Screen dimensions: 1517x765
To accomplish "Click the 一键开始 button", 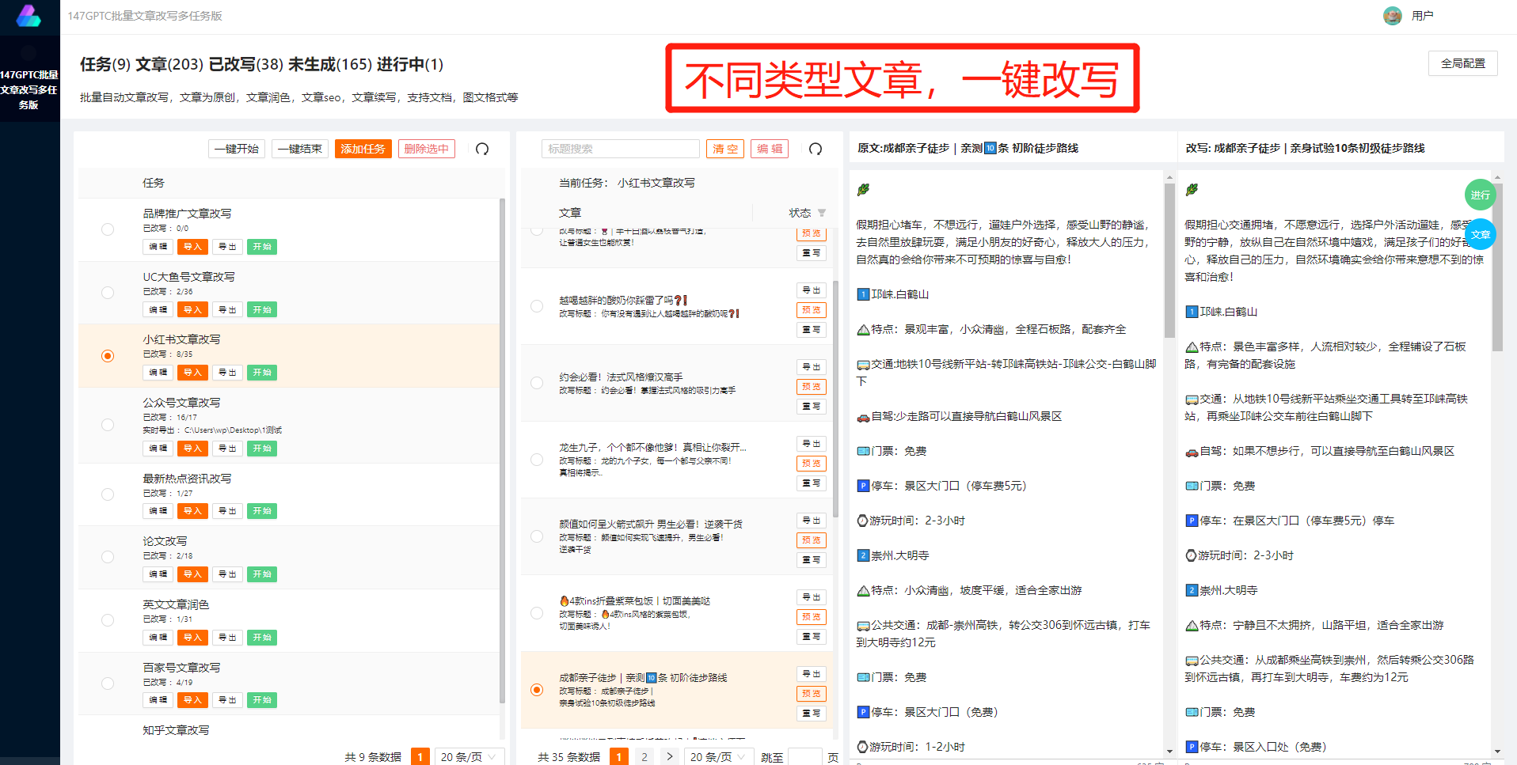I will [236, 148].
